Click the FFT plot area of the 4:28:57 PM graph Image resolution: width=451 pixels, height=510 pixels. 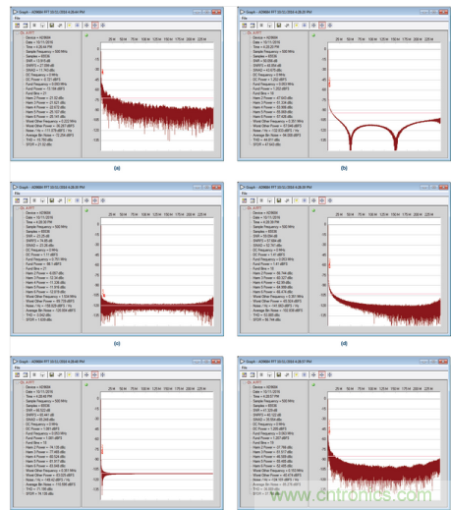(384, 446)
